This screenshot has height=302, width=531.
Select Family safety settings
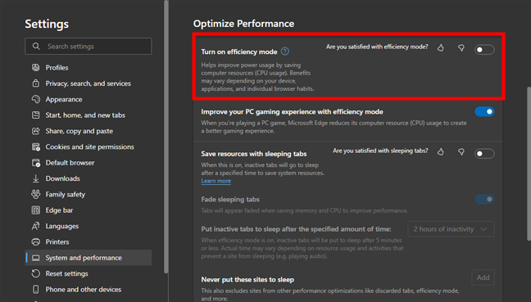tap(88, 194)
